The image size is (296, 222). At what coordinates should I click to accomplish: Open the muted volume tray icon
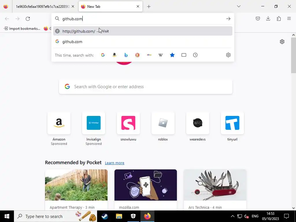click(x=246, y=216)
